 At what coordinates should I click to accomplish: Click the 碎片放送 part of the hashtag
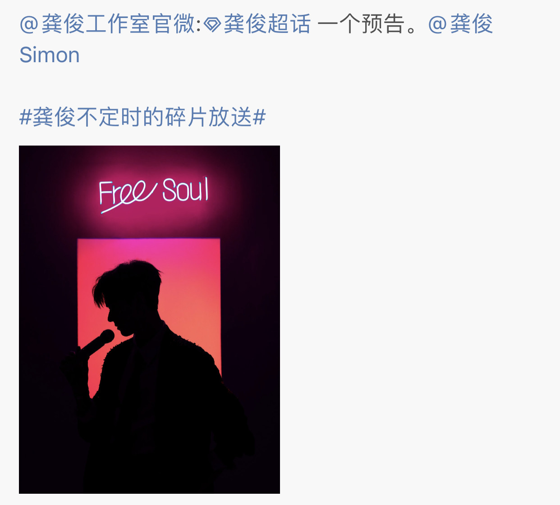(x=208, y=117)
